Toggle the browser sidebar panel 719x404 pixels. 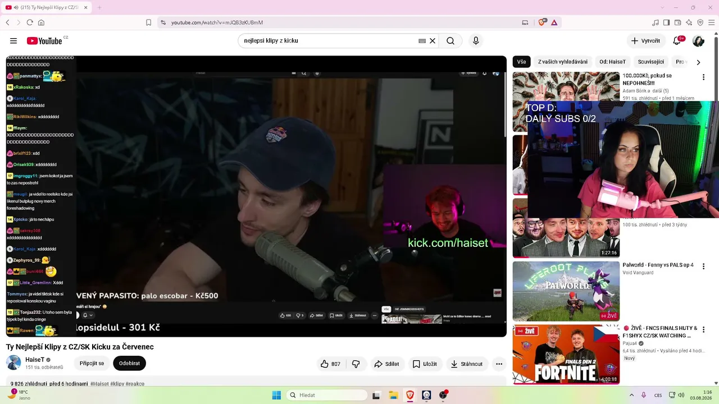pyautogui.click(x=666, y=22)
